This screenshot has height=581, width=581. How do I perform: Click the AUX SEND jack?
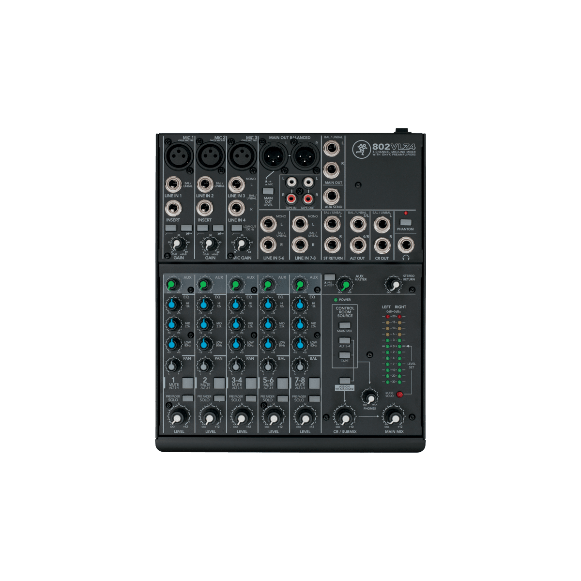[332, 197]
